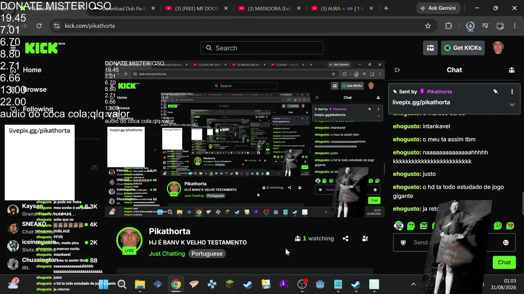Bookmark this page with the star icon
Screen dimensions: 524x294
click(x=428, y=26)
